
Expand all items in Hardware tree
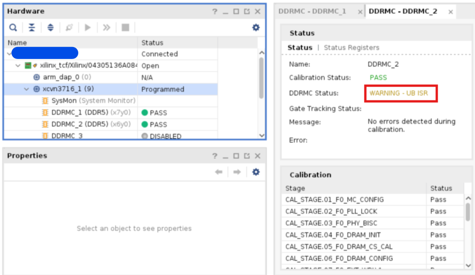(51, 28)
